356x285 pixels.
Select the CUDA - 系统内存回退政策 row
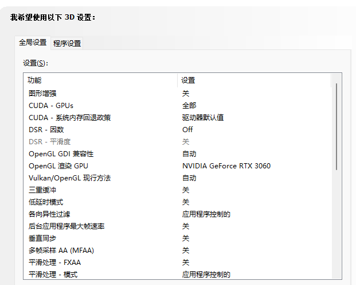[x=69, y=117]
